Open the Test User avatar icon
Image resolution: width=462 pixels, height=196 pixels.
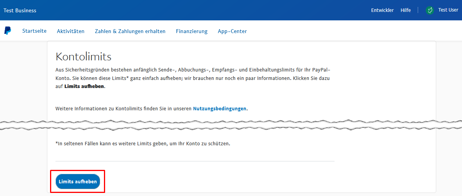430,10
